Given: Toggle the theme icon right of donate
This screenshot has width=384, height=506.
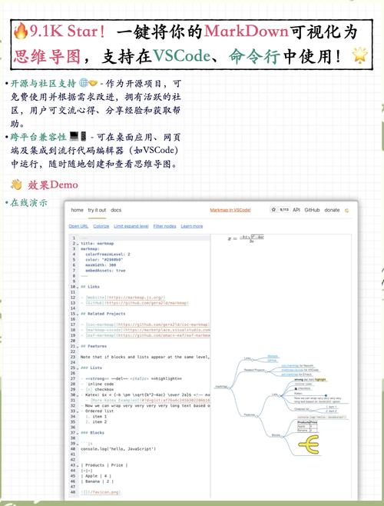Looking at the screenshot, I should (347, 211).
